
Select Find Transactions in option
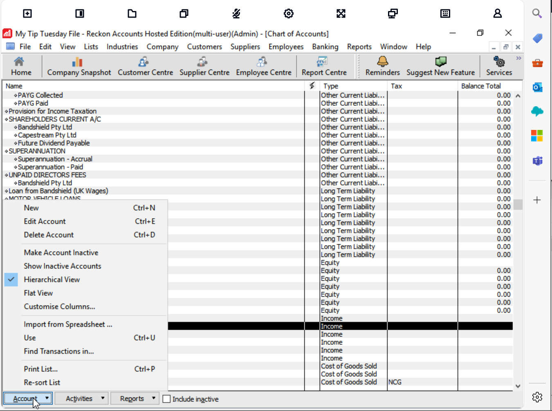click(85, 351)
